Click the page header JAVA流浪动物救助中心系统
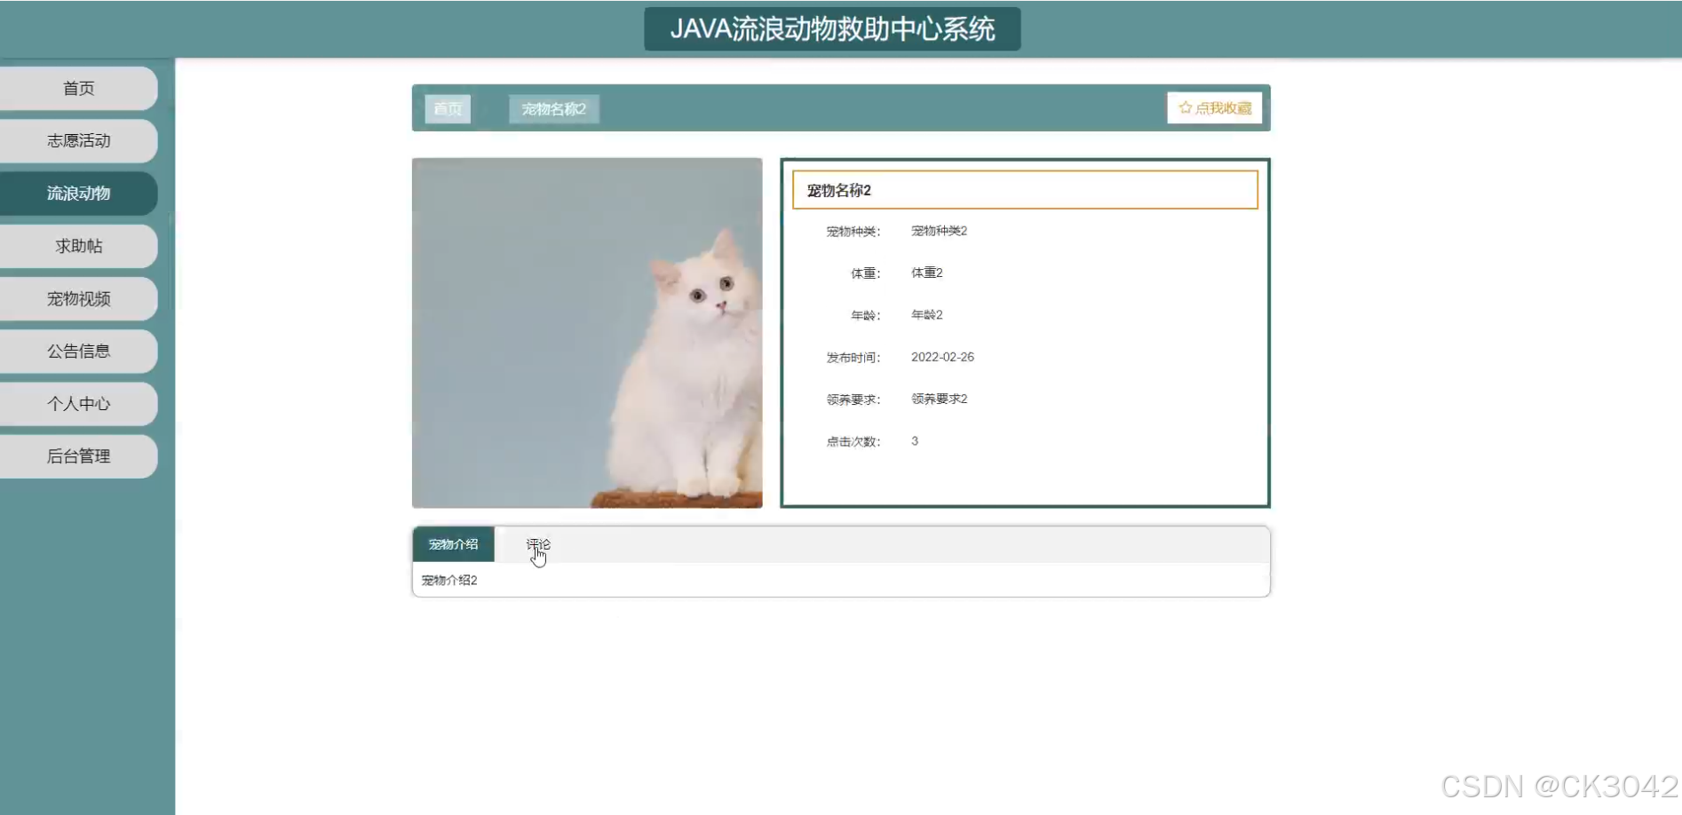The width and height of the screenshot is (1682, 815). [831, 28]
